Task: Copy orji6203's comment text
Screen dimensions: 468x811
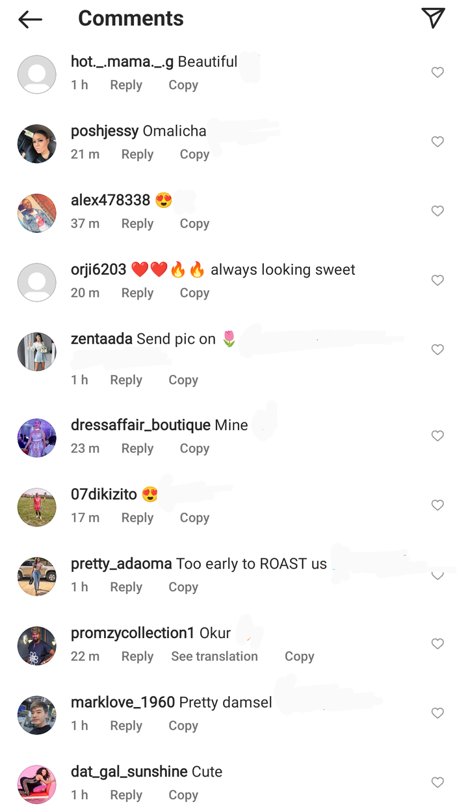Action: pos(194,293)
